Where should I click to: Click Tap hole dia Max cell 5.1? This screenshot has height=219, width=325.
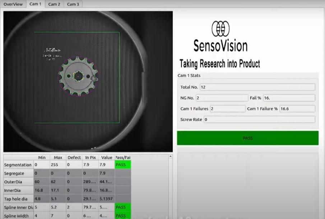tap(58, 199)
